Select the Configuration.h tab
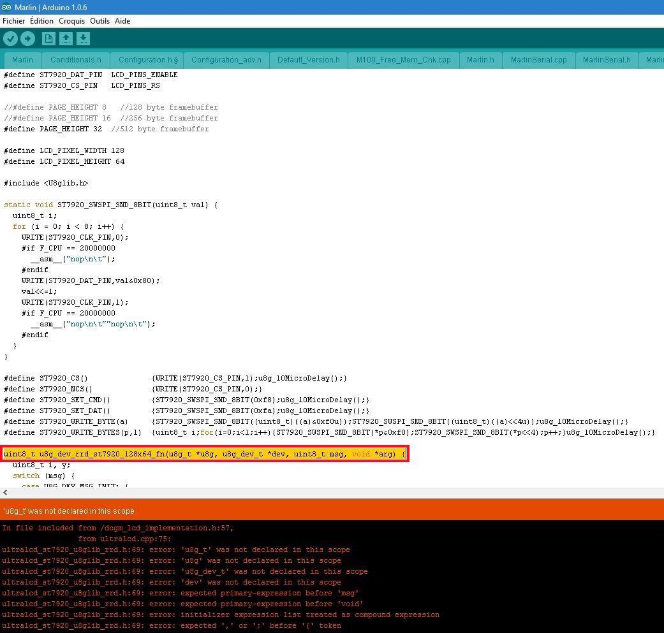This screenshot has height=633, width=664. coord(147,60)
